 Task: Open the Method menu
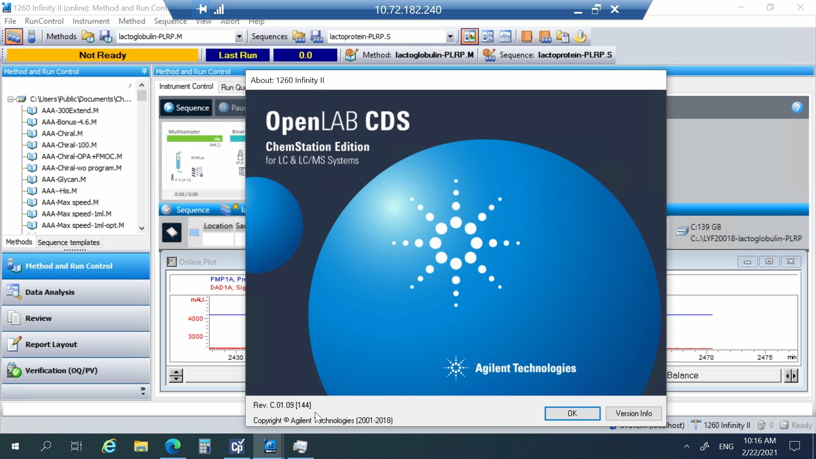point(132,21)
